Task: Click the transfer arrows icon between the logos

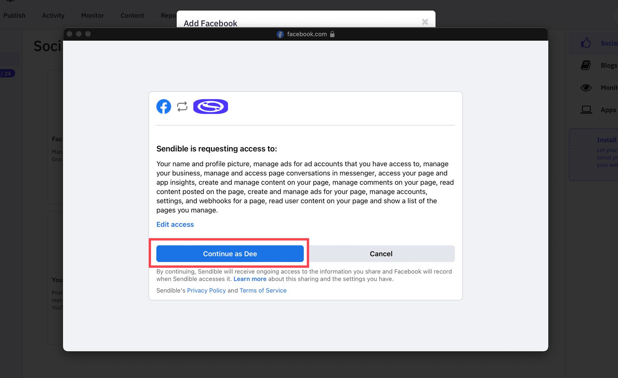Action: point(182,107)
